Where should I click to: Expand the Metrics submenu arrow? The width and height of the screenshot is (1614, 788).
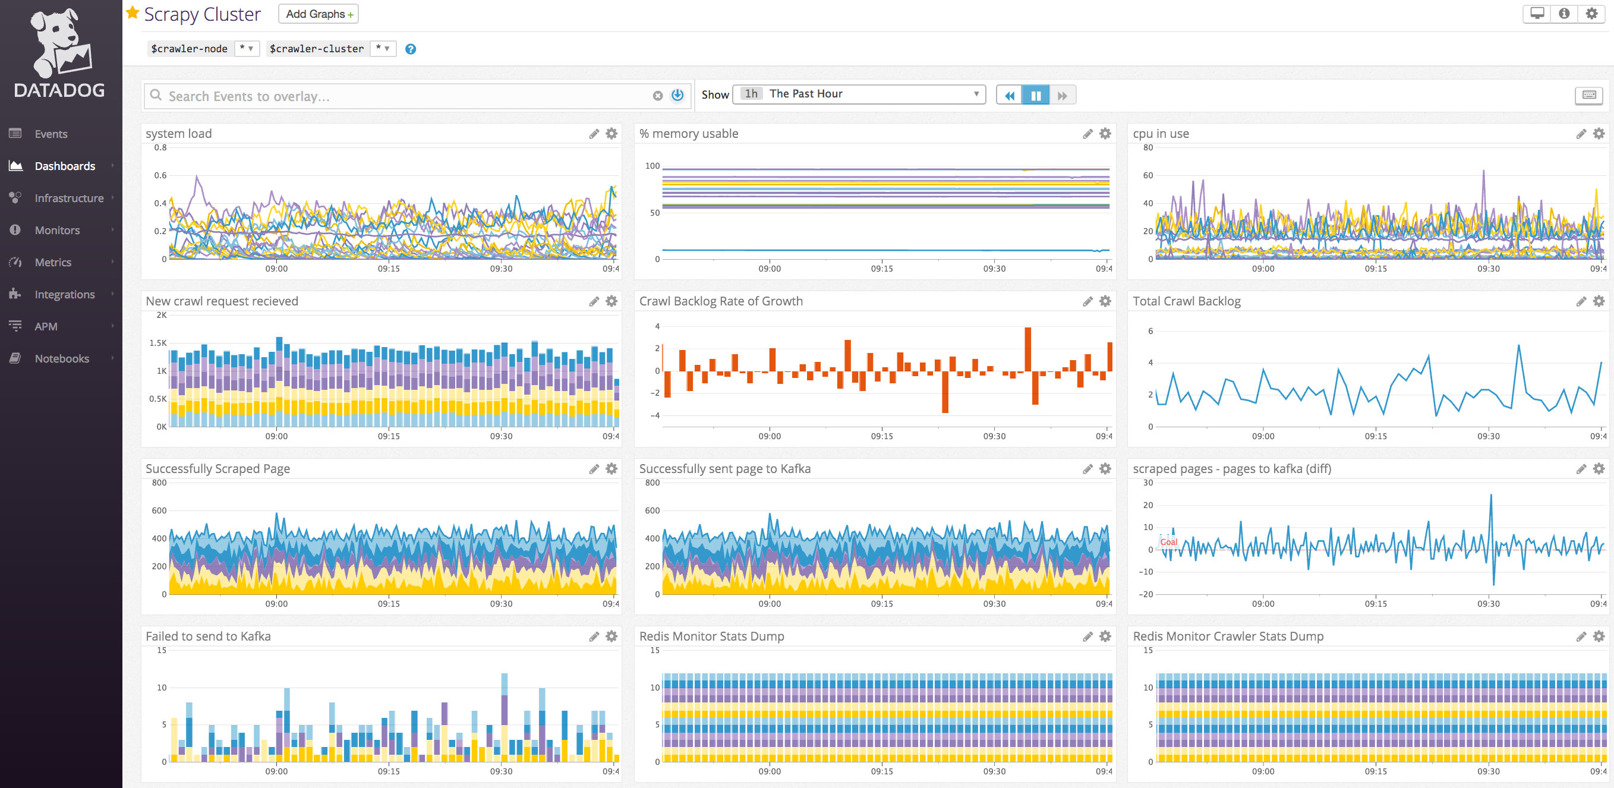click(113, 261)
